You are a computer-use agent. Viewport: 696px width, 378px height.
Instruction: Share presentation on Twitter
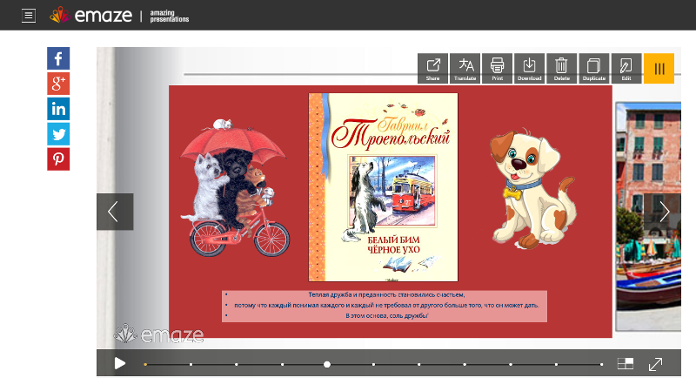pos(58,134)
